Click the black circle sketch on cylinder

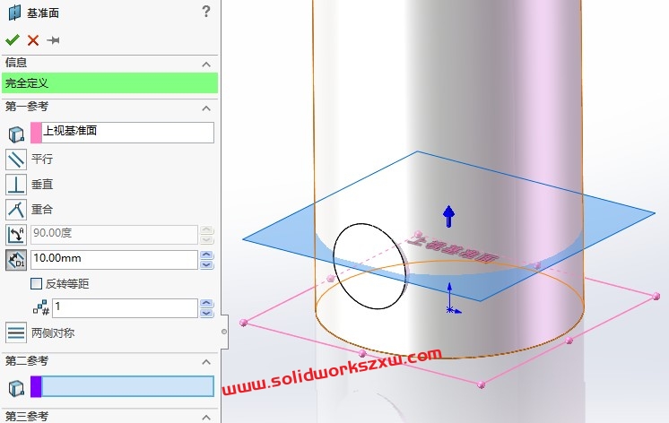click(369, 265)
